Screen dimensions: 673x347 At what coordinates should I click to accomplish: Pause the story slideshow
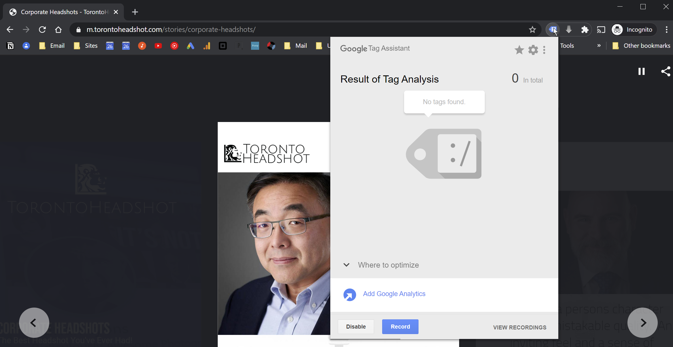(641, 71)
